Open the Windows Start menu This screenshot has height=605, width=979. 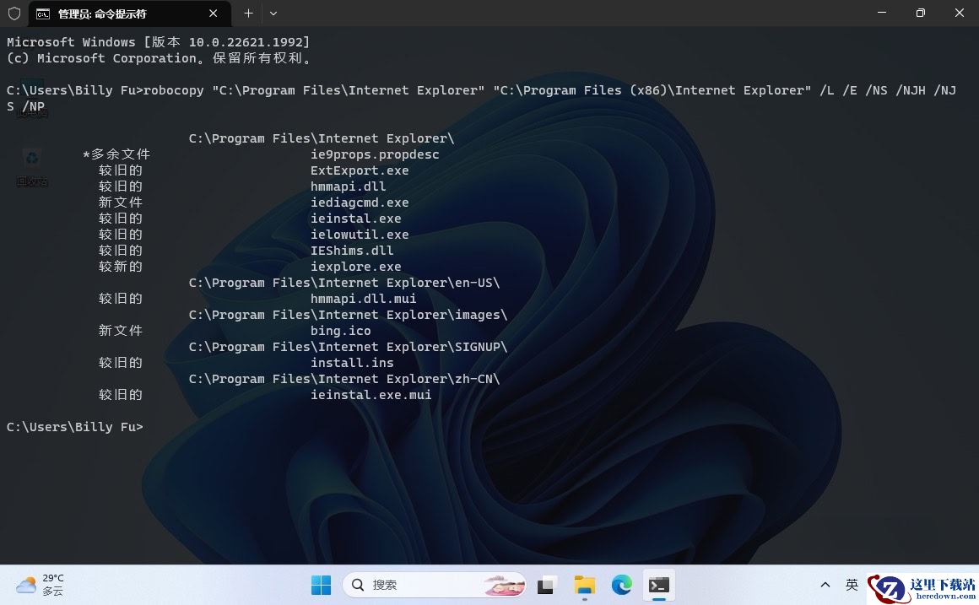(x=321, y=585)
